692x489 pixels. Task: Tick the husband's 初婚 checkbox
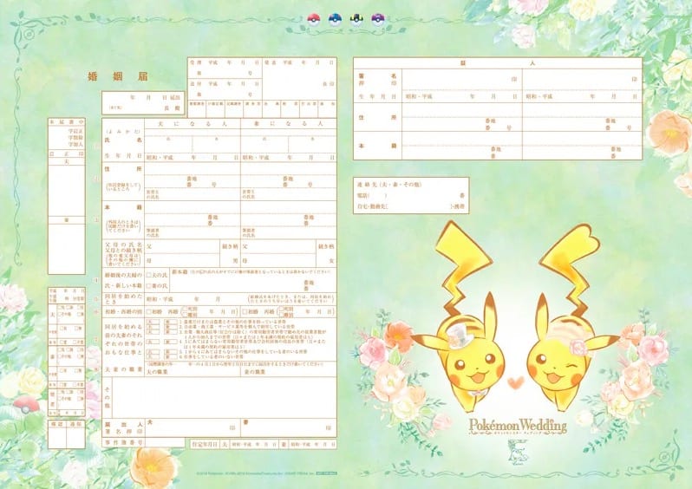[x=149, y=310]
